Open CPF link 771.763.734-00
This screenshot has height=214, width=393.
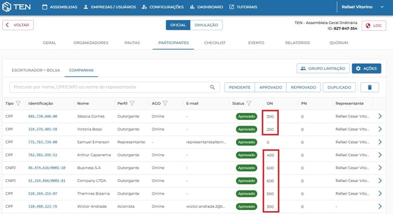point(43,142)
